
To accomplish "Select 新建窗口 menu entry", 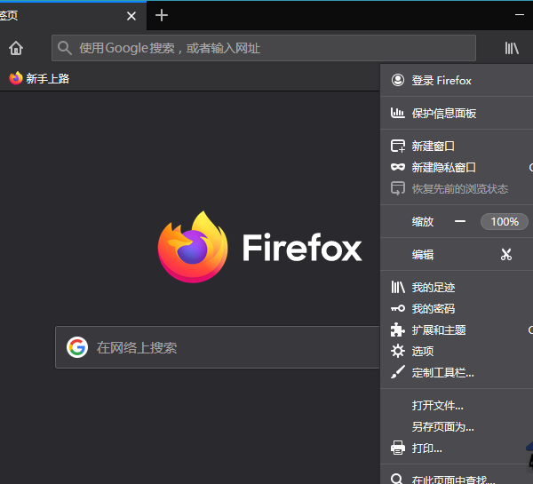I will [x=434, y=146].
